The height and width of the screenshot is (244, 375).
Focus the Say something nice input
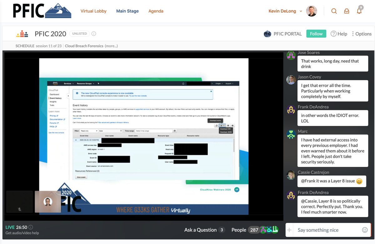coord(327,230)
